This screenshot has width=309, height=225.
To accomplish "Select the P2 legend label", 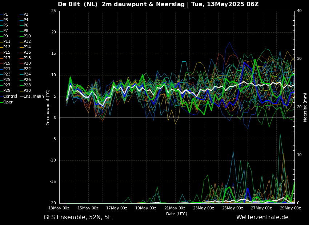I will 26,15.
